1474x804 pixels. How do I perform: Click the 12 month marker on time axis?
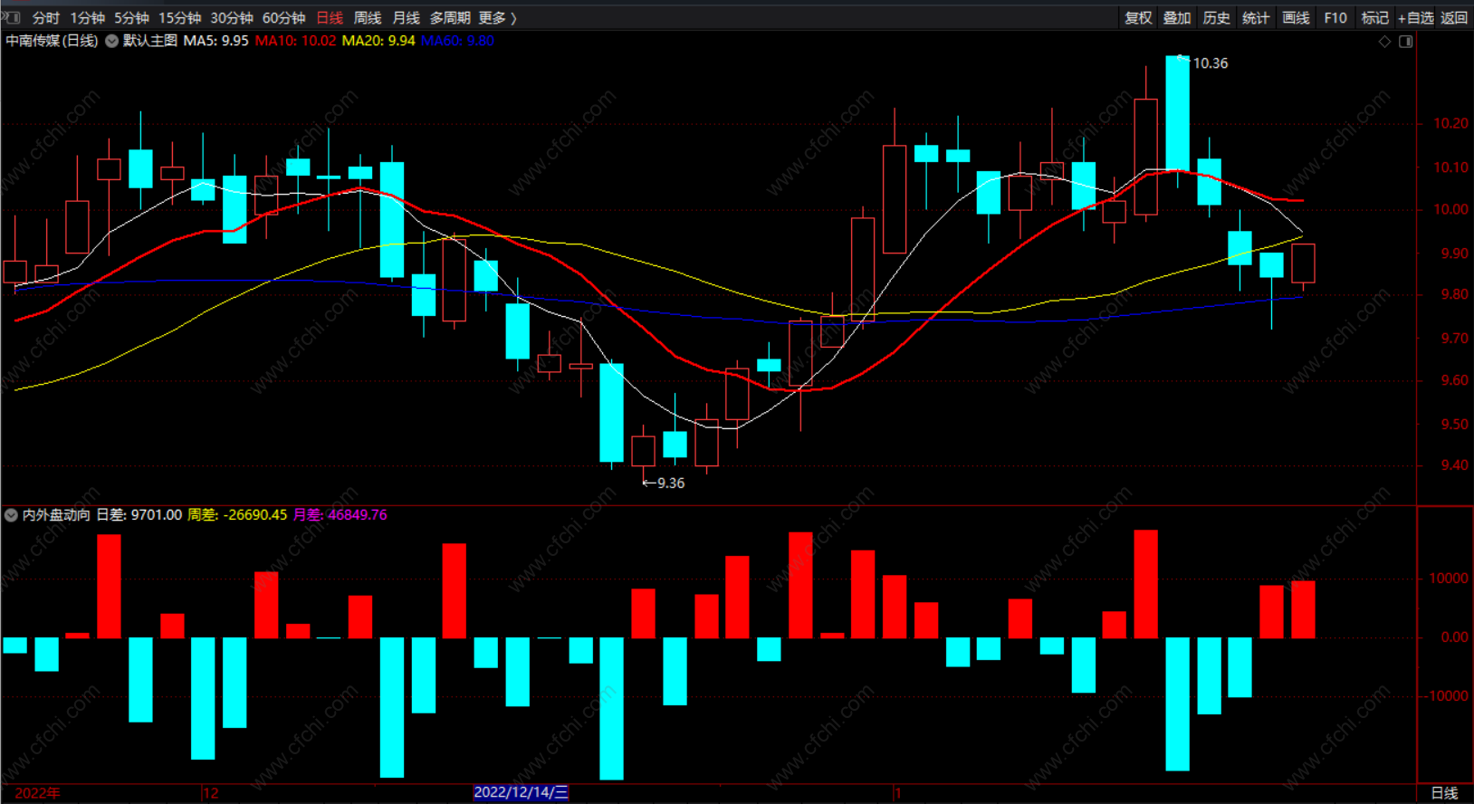pos(211,793)
